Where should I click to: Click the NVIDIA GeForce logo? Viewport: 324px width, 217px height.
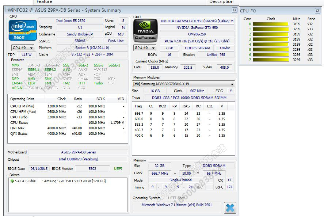coord(145,31)
